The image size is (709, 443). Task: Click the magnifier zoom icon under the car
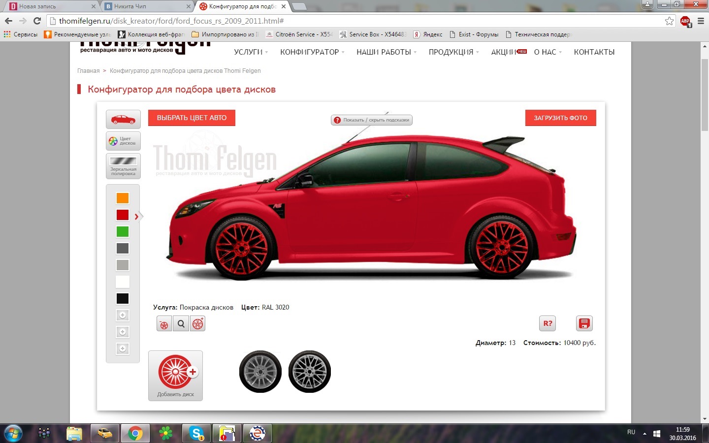(x=181, y=324)
